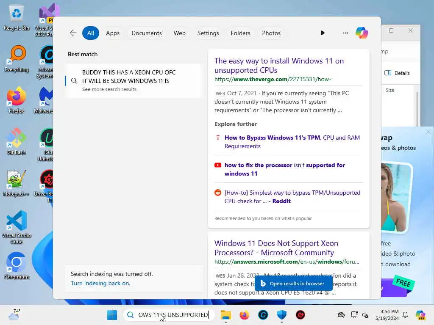Click the taskbar search input field
This screenshot has height=325, width=434.
point(169,315)
